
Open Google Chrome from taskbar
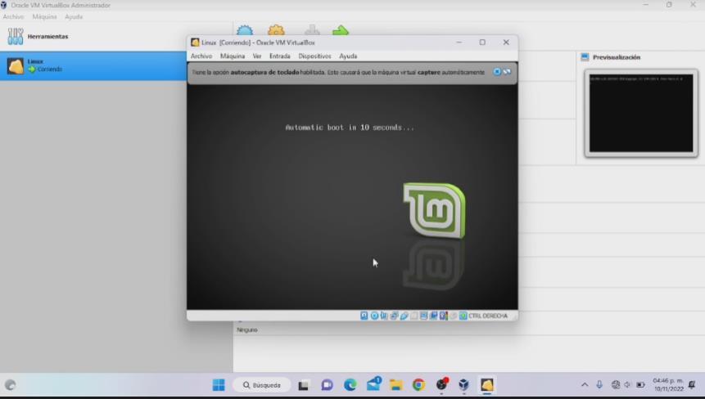pyautogui.click(x=418, y=385)
